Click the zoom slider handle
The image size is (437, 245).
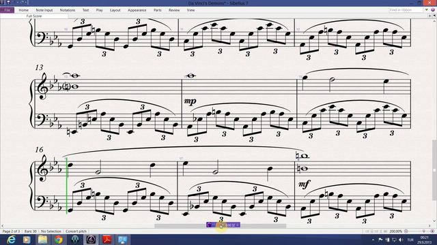tap(424, 231)
